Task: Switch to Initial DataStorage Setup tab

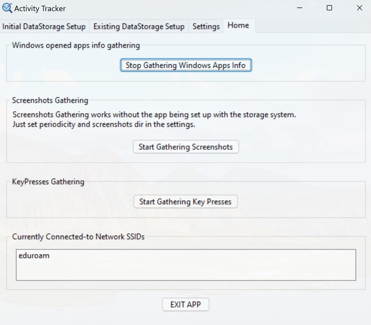Action: 44,27
